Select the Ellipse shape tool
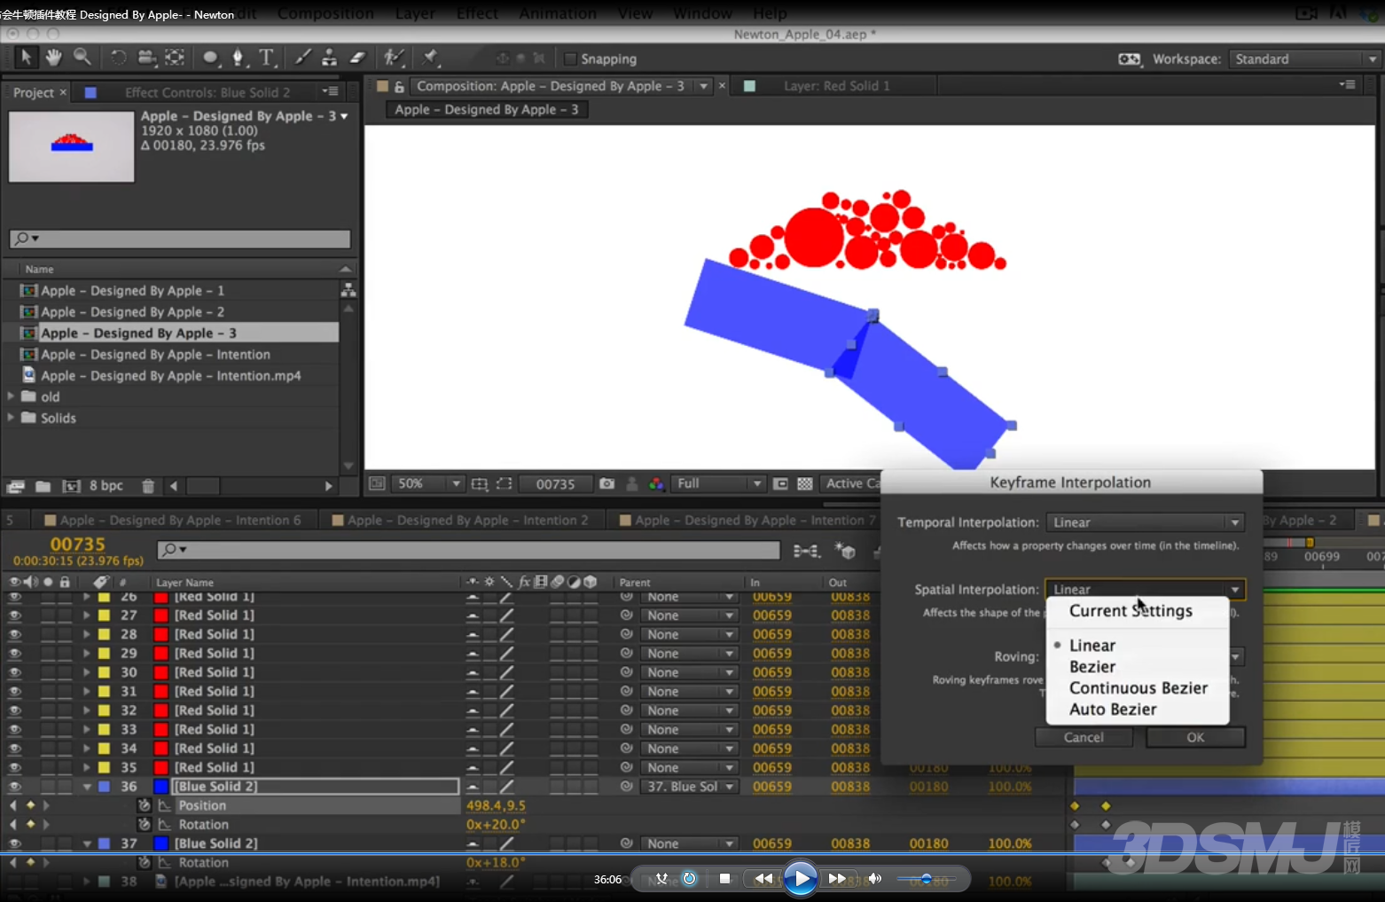 point(210,58)
